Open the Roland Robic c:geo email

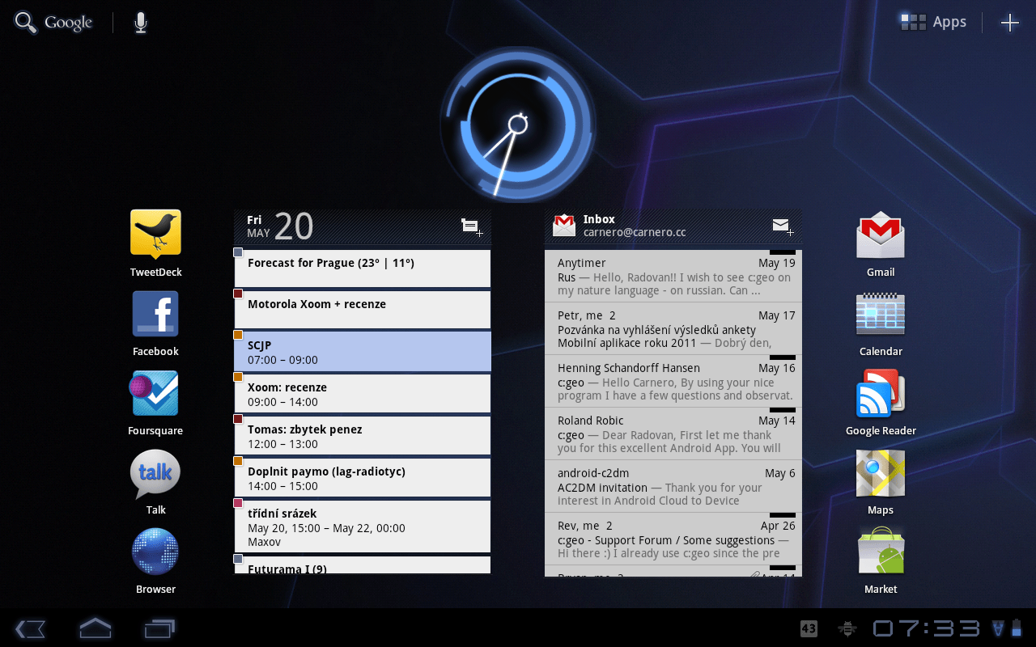click(673, 433)
